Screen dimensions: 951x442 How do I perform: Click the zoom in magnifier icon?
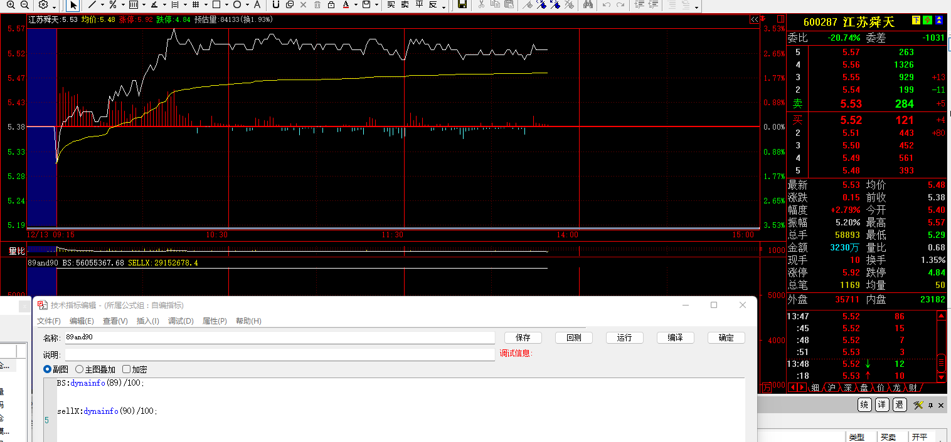(11, 5)
